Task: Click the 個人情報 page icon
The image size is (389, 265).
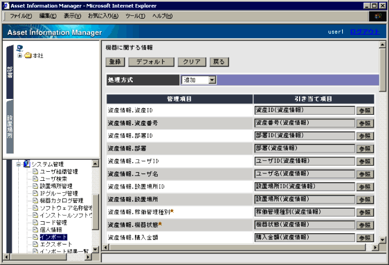Action: 35,230
